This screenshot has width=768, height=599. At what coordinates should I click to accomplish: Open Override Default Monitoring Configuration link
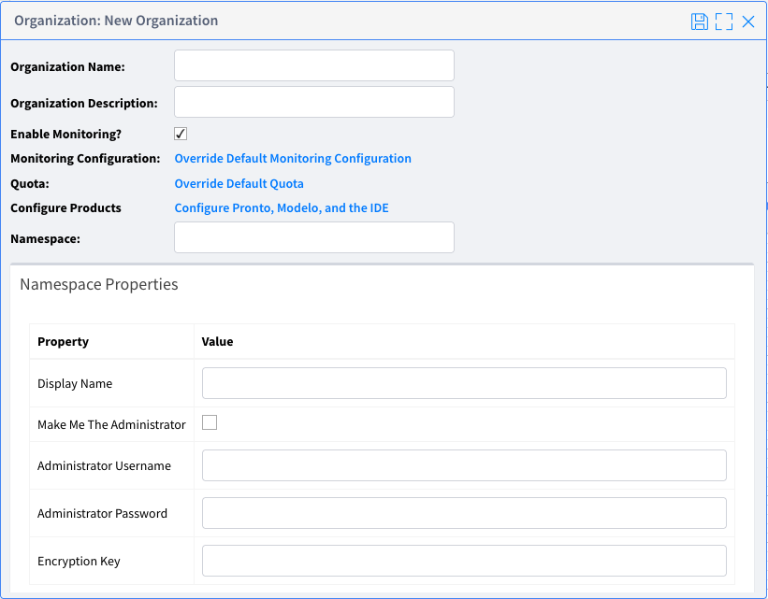(293, 159)
